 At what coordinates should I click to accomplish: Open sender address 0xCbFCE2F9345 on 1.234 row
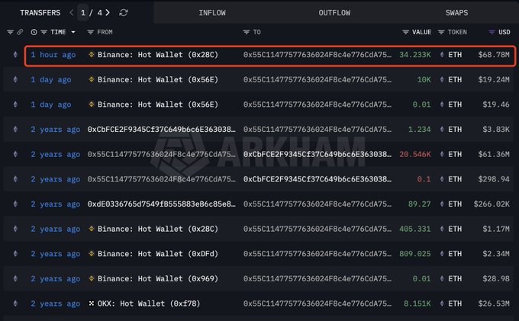pos(162,130)
